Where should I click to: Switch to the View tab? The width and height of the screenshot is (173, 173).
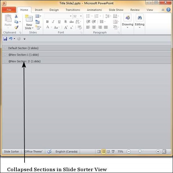(x=150, y=10)
